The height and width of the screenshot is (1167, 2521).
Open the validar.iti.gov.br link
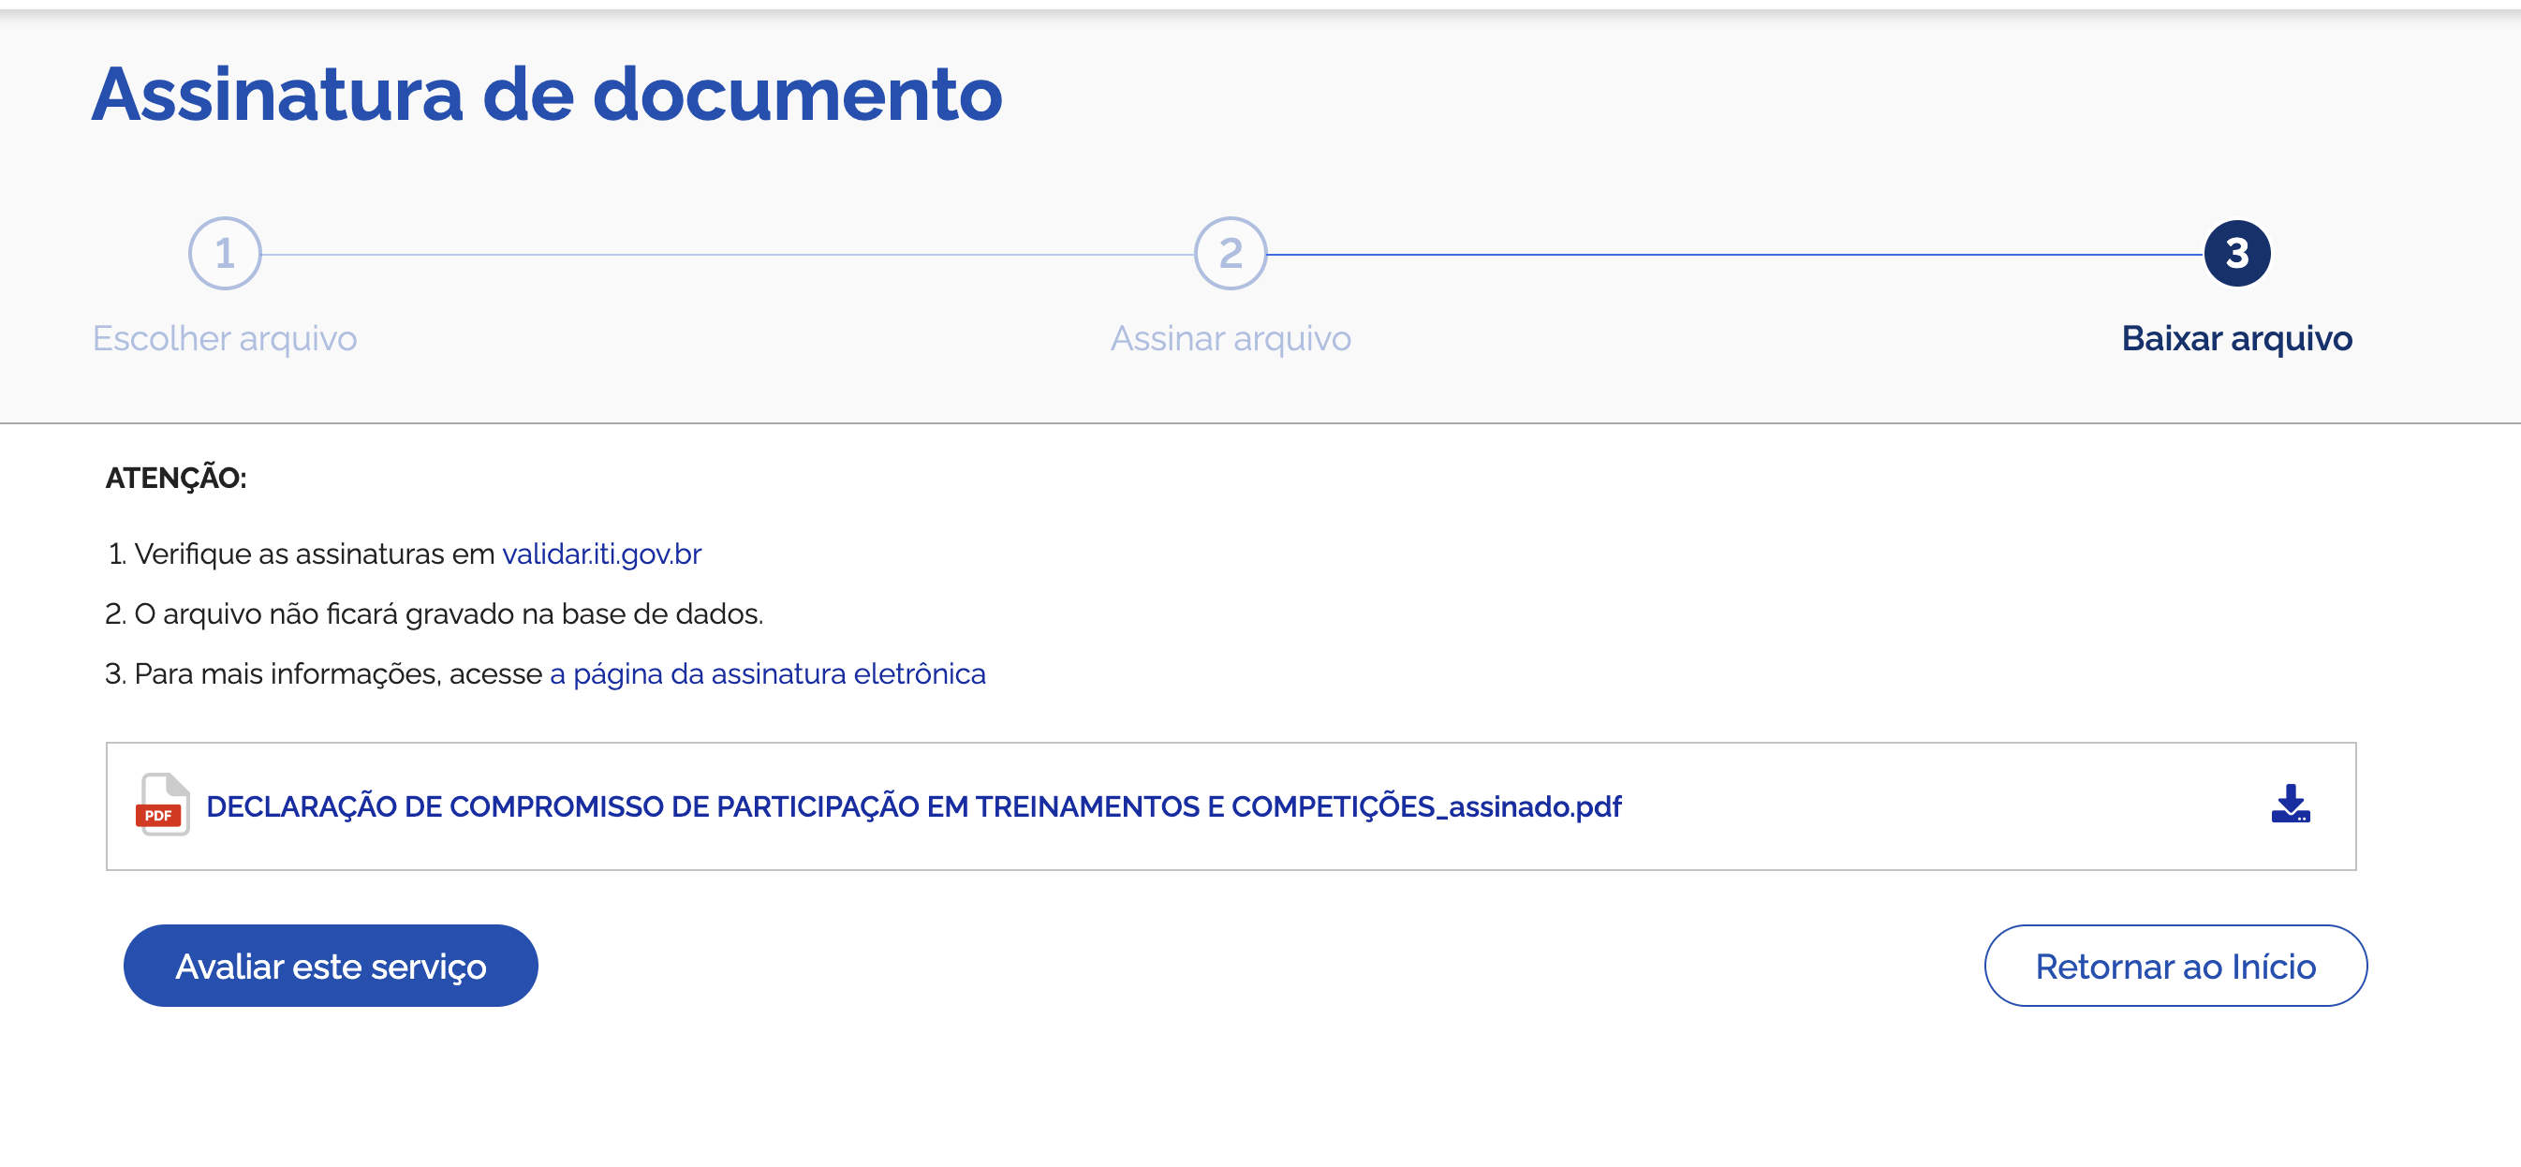point(601,554)
